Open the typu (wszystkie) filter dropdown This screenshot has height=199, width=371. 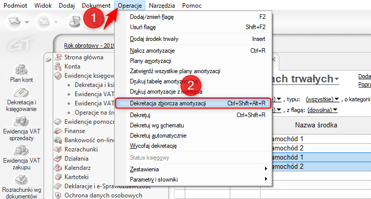coord(322,99)
